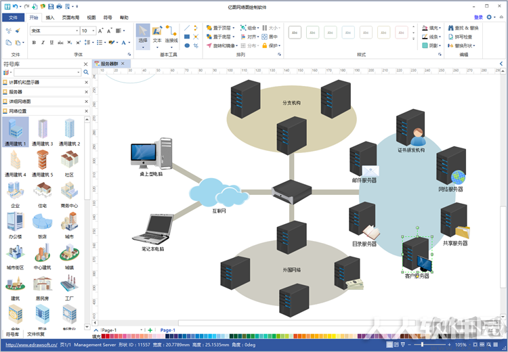Click the symbol library search magnifier

pyautogui.click(x=86, y=72)
